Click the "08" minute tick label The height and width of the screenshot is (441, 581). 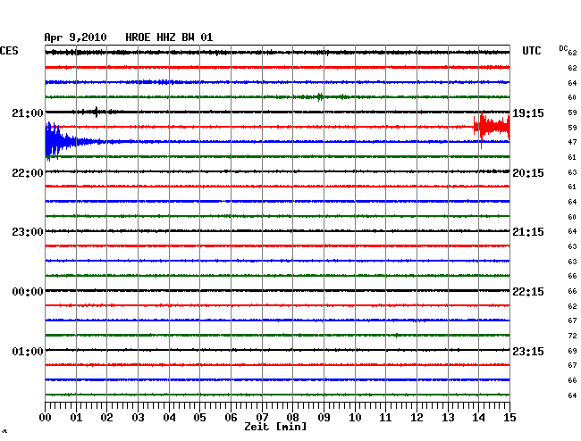tap(292, 417)
